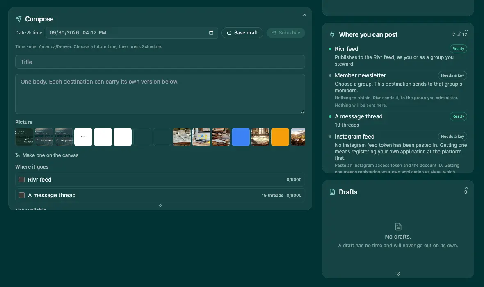This screenshot has height=287, width=484.
Task: Click the Ready badge for Rivr feed
Action: (x=458, y=49)
